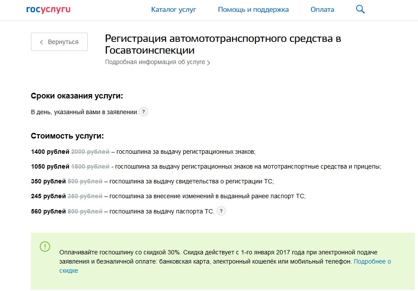Open Помощь и поддержка menu
The width and height of the screenshot is (418, 291).
253,10
